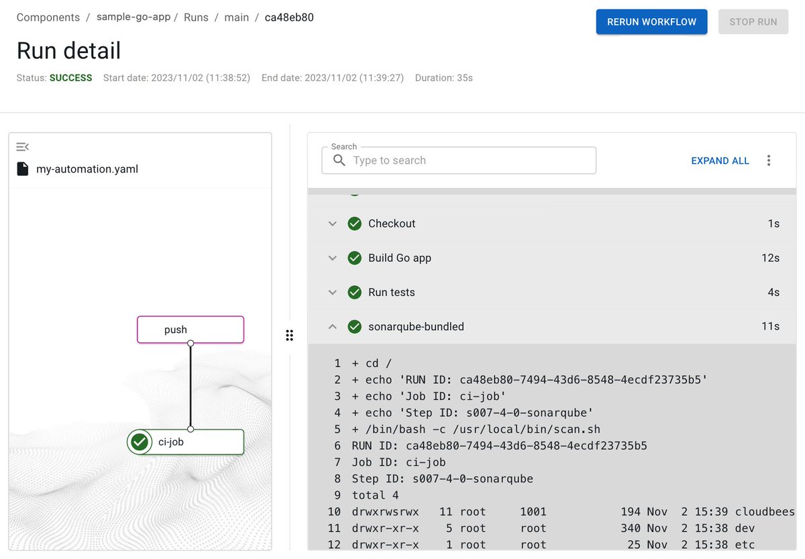Collapse the sonarqube-bundled log output
The image size is (805, 559).
333,326
